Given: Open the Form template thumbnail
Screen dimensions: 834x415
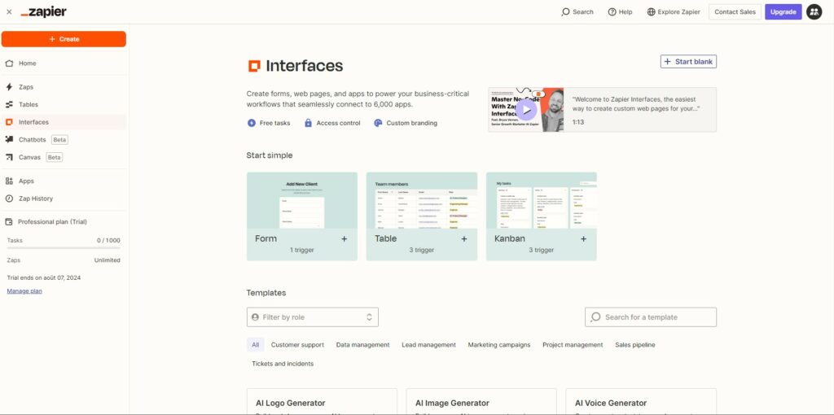Looking at the screenshot, I should pyautogui.click(x=302, y=200).
